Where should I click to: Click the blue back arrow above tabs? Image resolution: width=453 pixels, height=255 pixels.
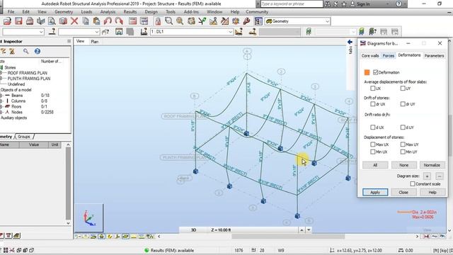click(350, 42)
